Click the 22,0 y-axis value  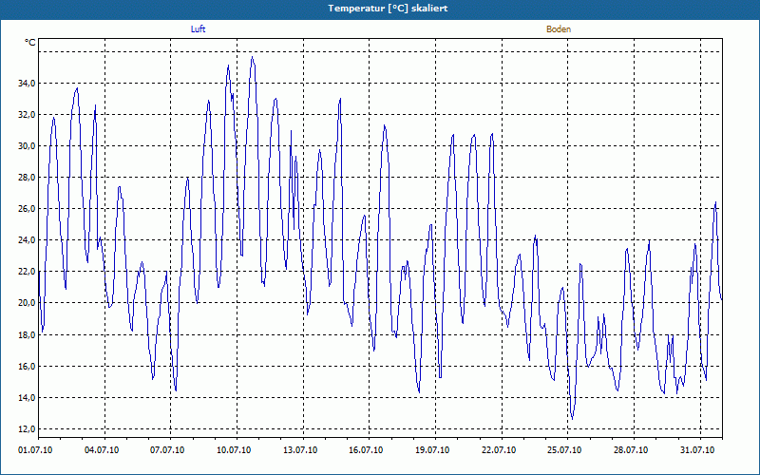coord(27,272)
